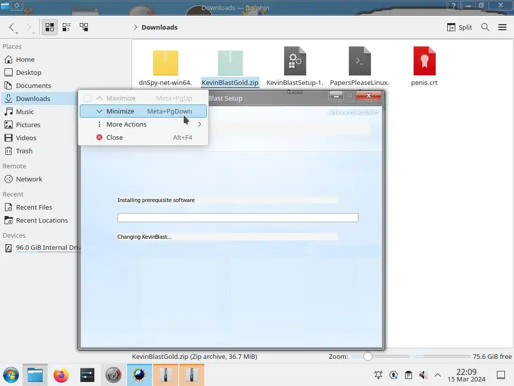The width and height of the screenshot is (514, 386).
Task: Select the KevinBlastGold.zip file icon
Action: click(x=230, y=62)
